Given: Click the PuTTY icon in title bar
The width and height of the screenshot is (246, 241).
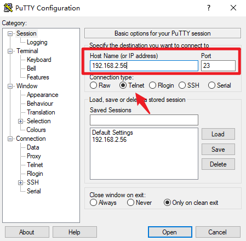Looking at the screenshot, I should pos(8,8).
